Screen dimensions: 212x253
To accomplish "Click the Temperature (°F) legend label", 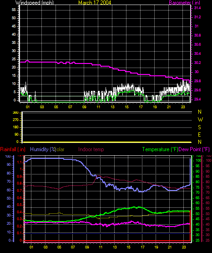I will pos(160,149).
